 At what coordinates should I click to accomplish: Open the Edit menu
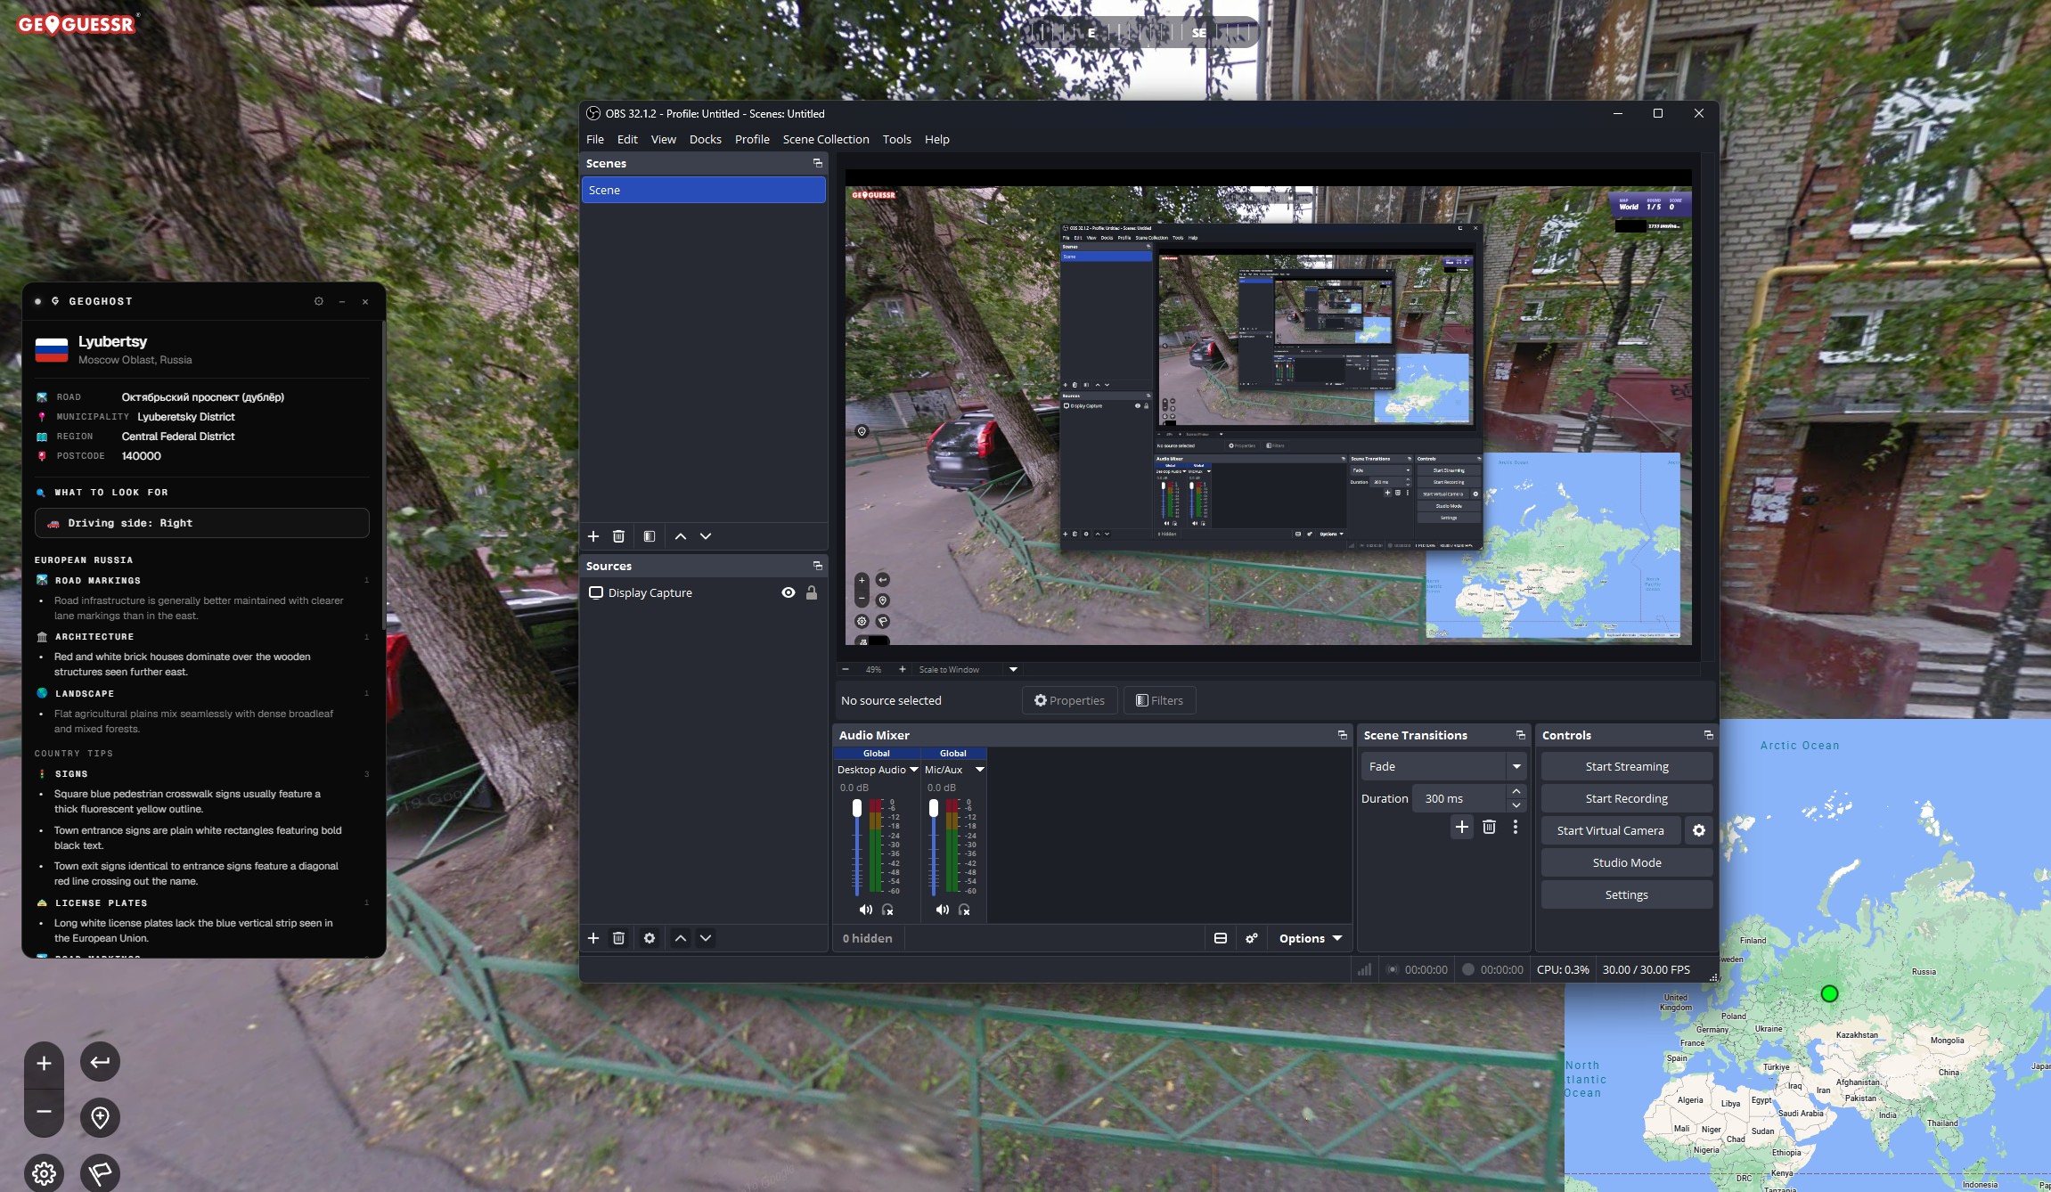point(627,139)
